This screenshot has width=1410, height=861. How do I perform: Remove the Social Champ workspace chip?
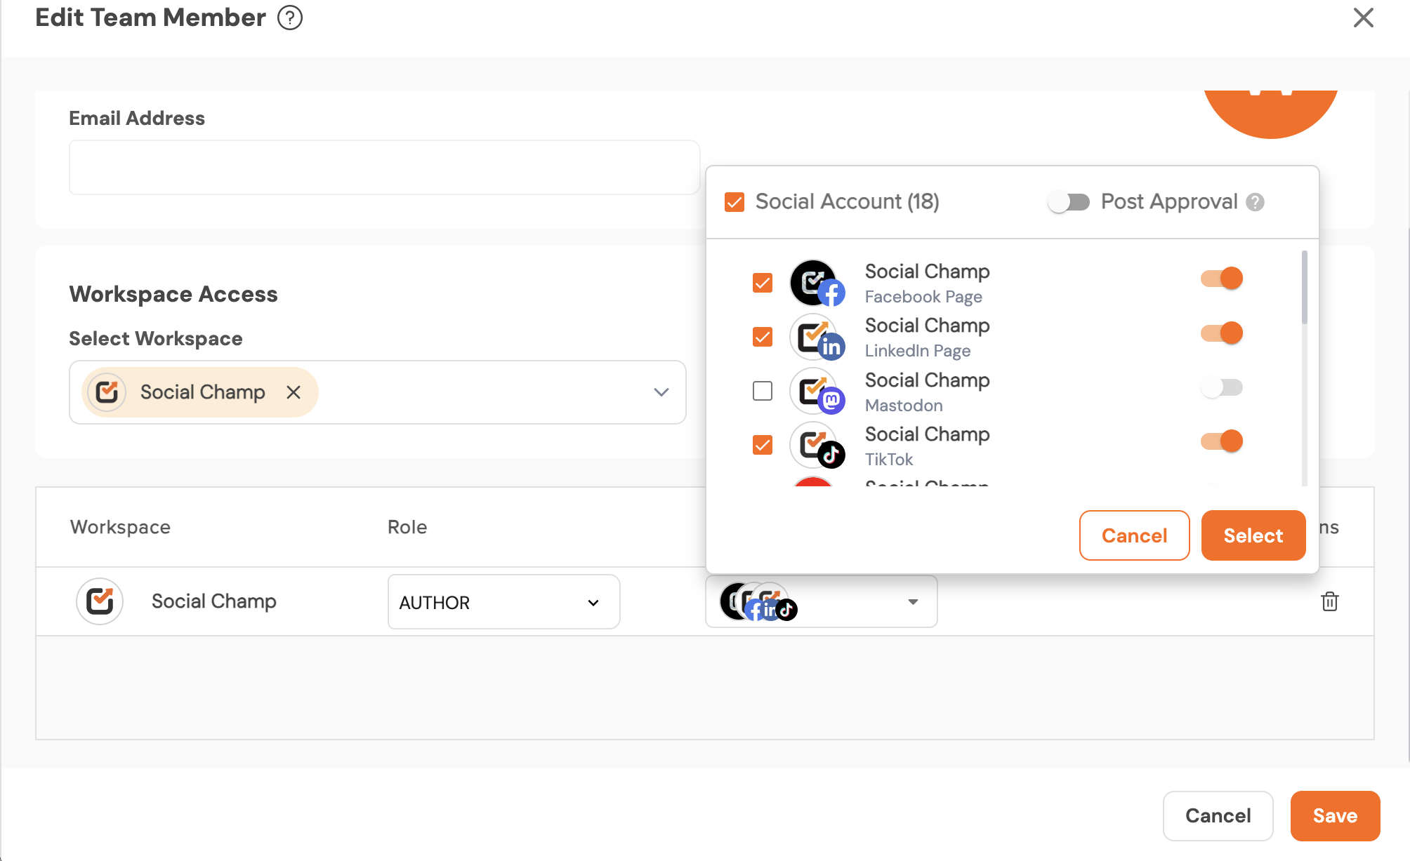point(294,392)
